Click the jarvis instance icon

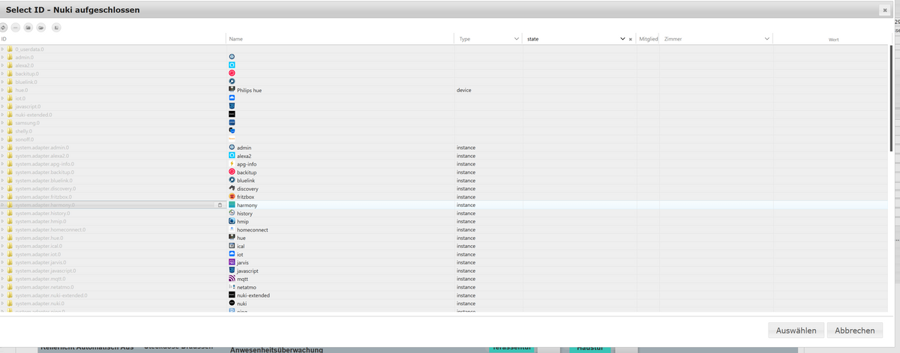coord(232,262)
